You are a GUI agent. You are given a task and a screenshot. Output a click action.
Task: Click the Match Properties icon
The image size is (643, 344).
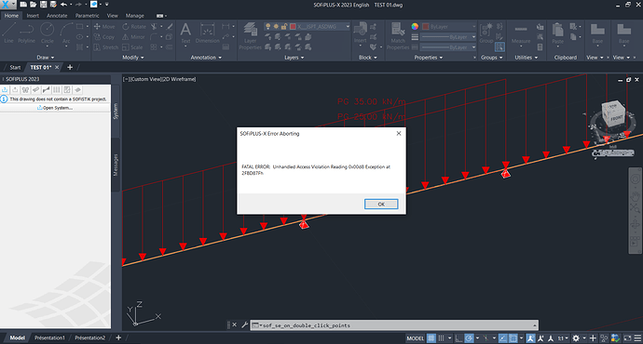coord(398,36)
